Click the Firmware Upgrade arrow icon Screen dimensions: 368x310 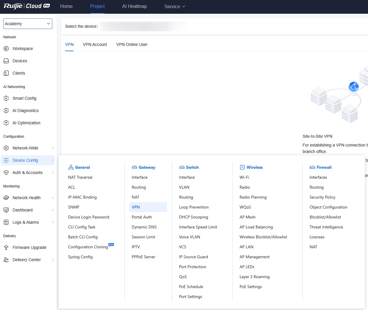[x=6, y=247]
